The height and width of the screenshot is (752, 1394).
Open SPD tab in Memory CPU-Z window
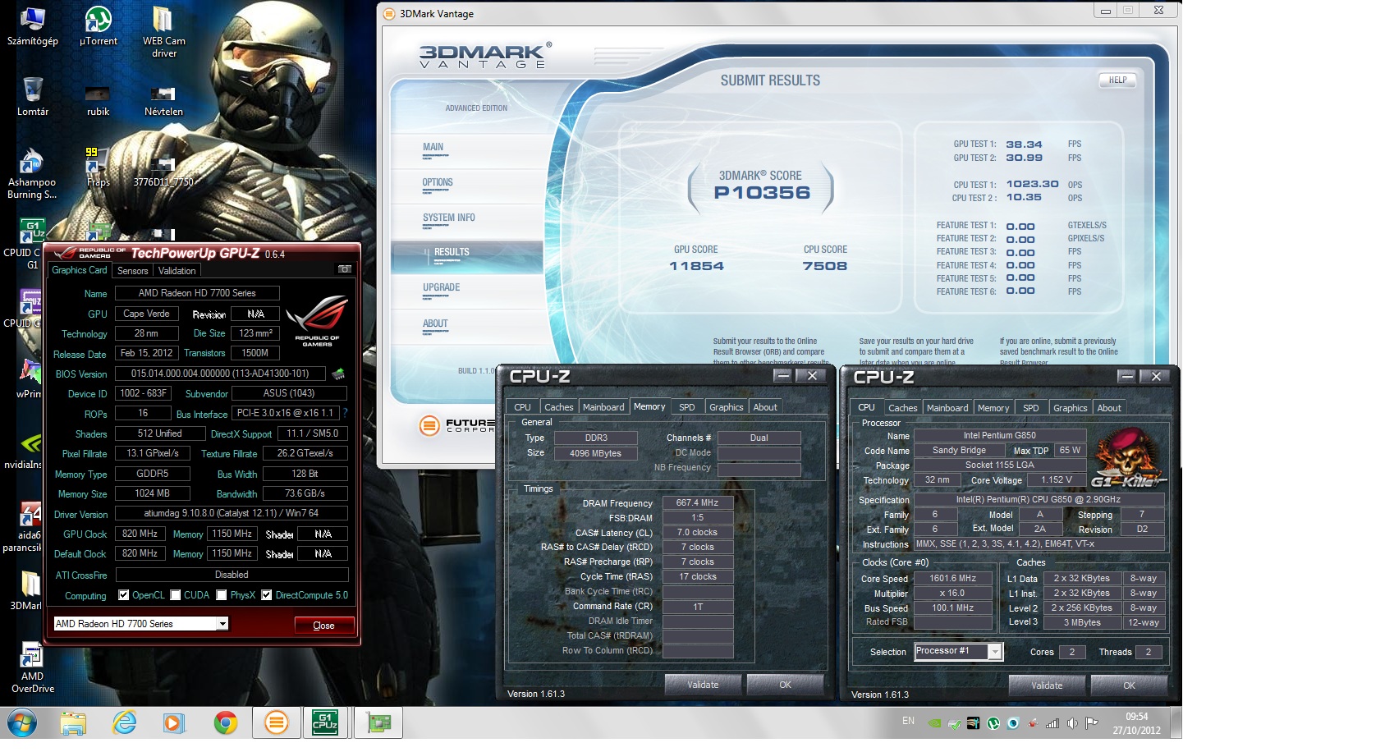tap(687, 407)
